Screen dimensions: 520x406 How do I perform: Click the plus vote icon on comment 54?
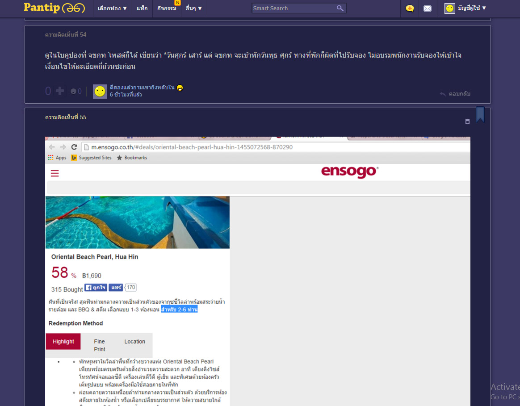pos(60,91)
